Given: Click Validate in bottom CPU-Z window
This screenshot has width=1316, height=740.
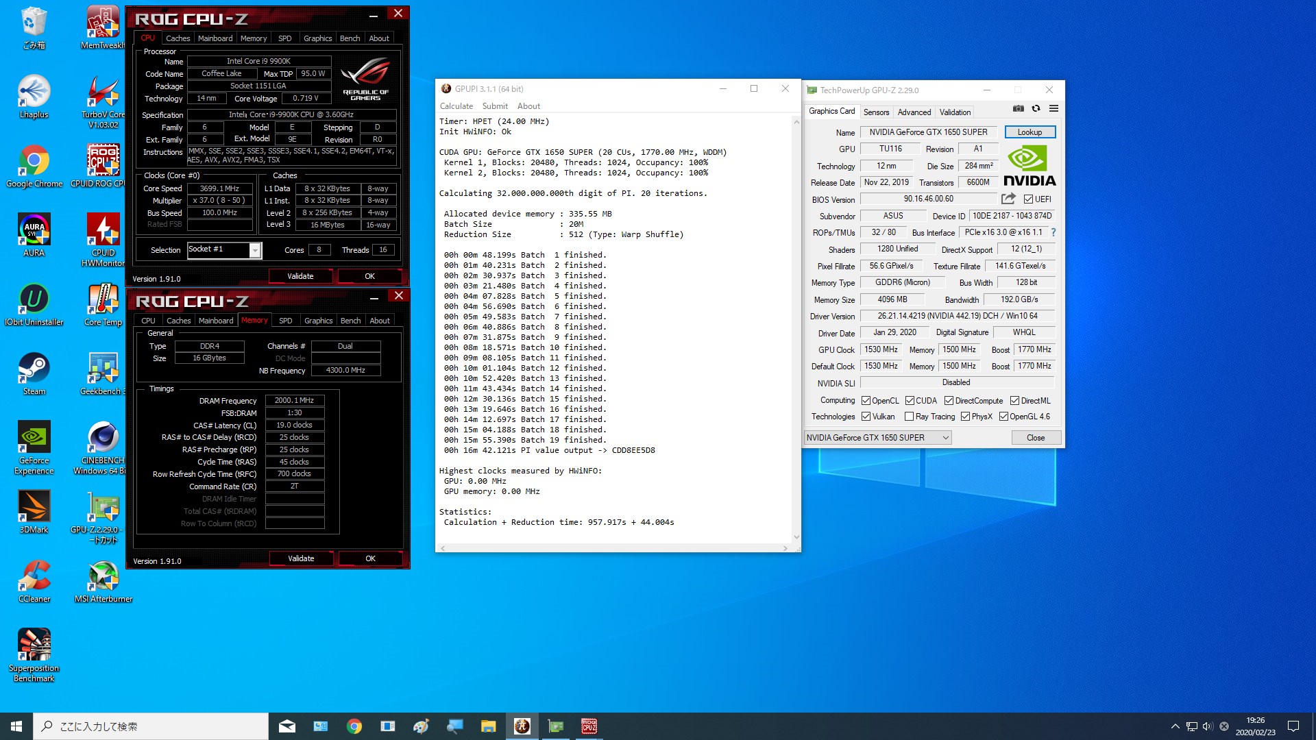Looking at the screenshot, I should (x=301, y=558).
